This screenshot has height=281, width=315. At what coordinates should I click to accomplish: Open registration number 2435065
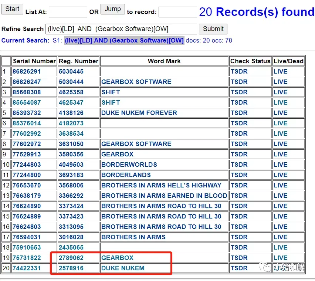point(71,247)
